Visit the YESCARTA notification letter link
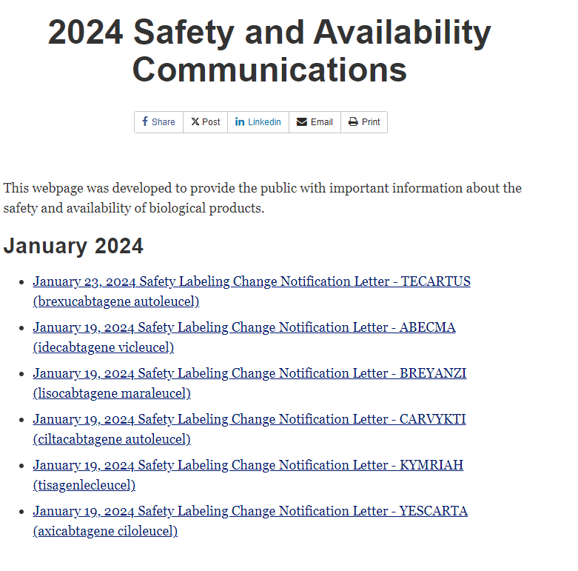Viewport: 578px width, 571px height. pos(250,511)
